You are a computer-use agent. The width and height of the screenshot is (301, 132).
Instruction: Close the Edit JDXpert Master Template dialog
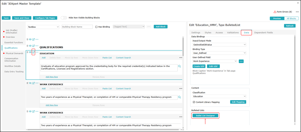pyautogui.click(x=298, y=3)
